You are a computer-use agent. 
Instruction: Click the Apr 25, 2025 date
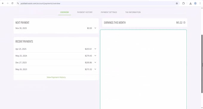click(x=21, y=49)
